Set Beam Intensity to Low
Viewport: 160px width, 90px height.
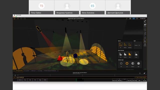click(x=120, y=55)
